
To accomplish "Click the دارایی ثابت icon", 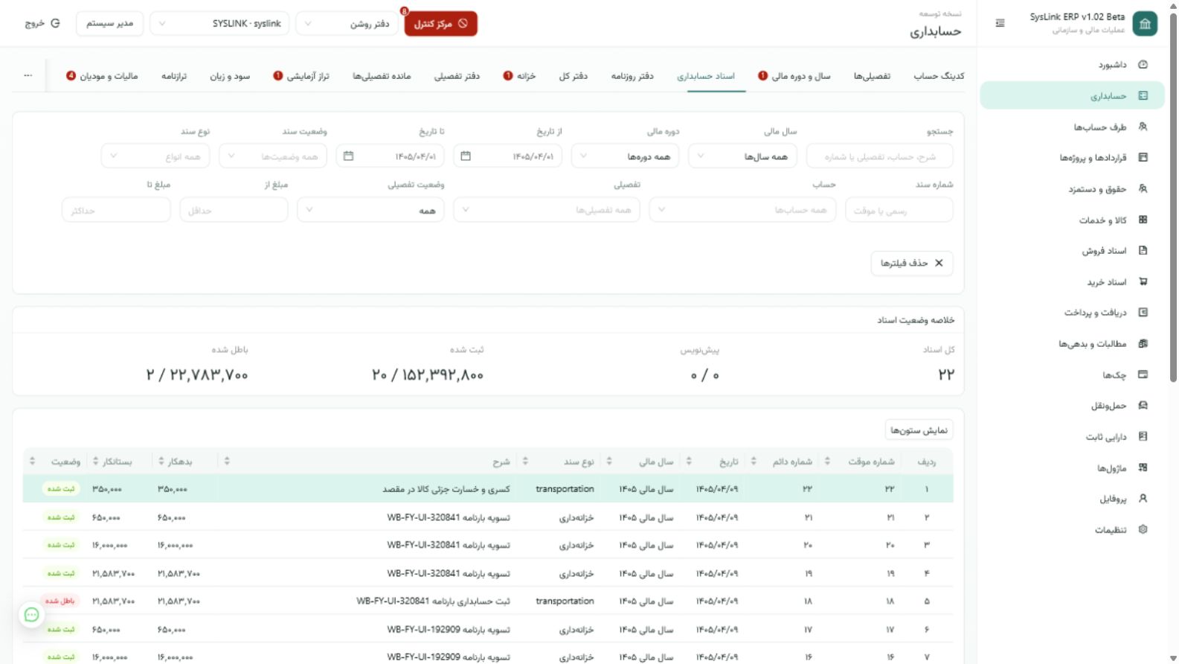I will [x=1143, y=437].
